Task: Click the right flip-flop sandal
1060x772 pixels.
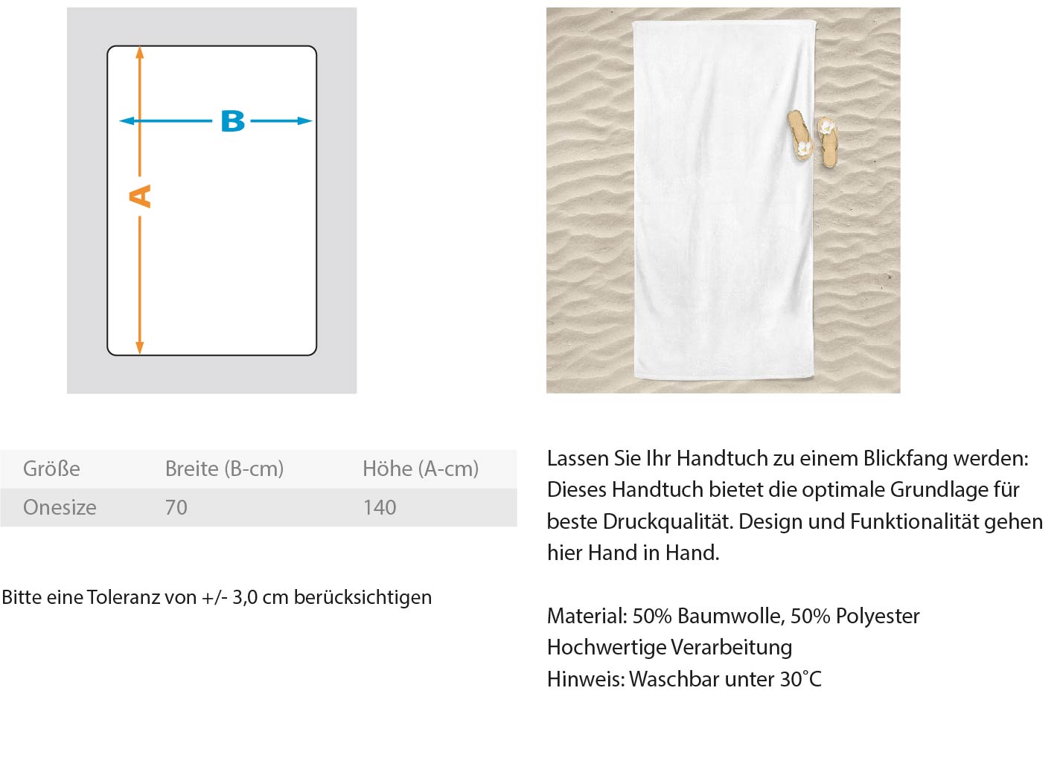Action: coord(828,141)
